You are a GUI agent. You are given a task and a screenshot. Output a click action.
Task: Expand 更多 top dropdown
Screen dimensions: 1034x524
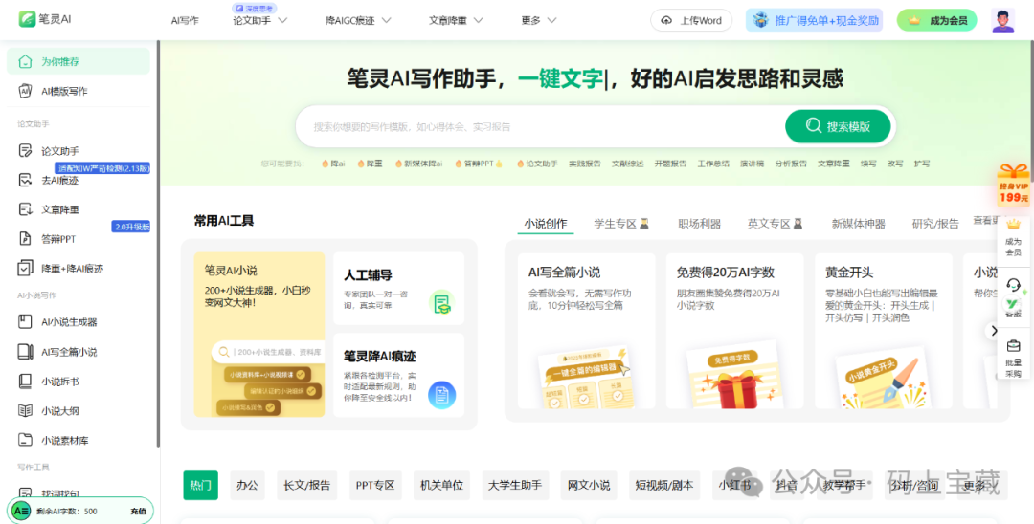pyautogui.click(x=539, y=20)
